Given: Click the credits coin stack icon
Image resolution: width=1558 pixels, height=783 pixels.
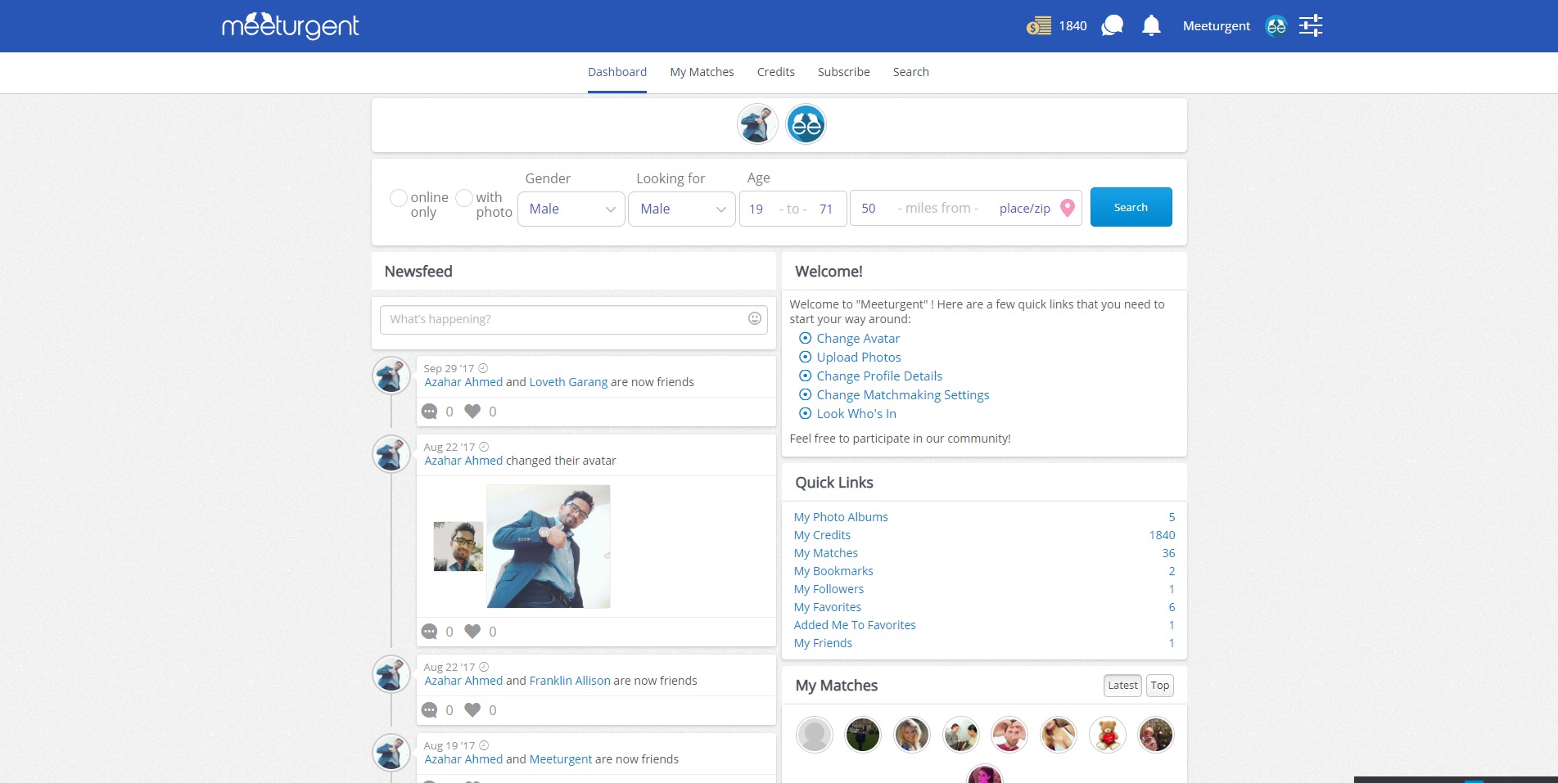Looking at the screenshot, I should click(1039, 26).
